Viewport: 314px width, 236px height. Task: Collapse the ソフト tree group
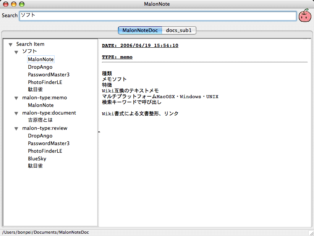pos(16,52)
